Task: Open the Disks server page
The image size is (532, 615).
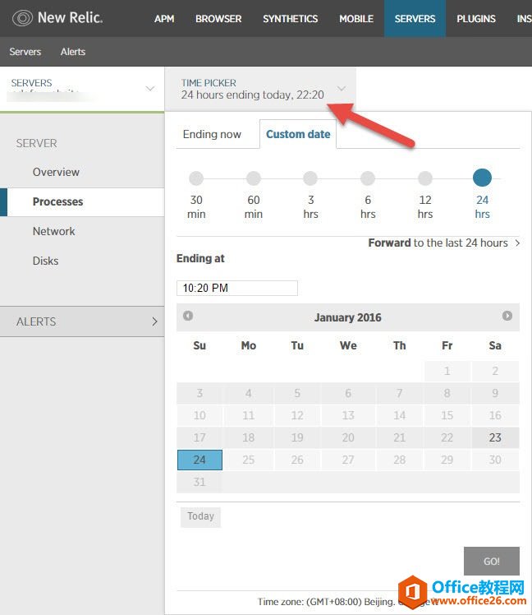Action: [45, 261]
